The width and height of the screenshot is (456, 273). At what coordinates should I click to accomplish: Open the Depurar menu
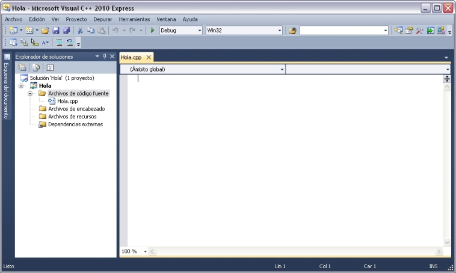[x=103, y=19]
